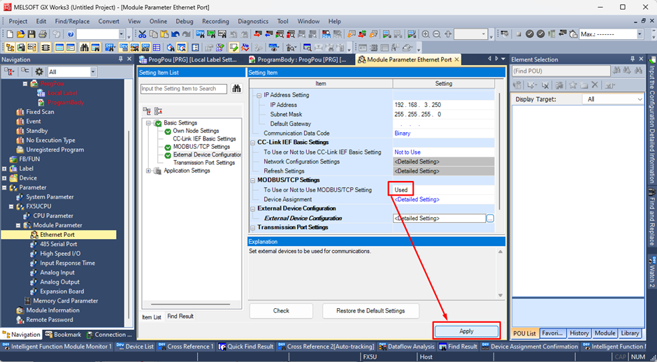Click the ellipsis button for External Device Configuration
Image resolution: width=657 pixels, height=362 pixels.
490,219
